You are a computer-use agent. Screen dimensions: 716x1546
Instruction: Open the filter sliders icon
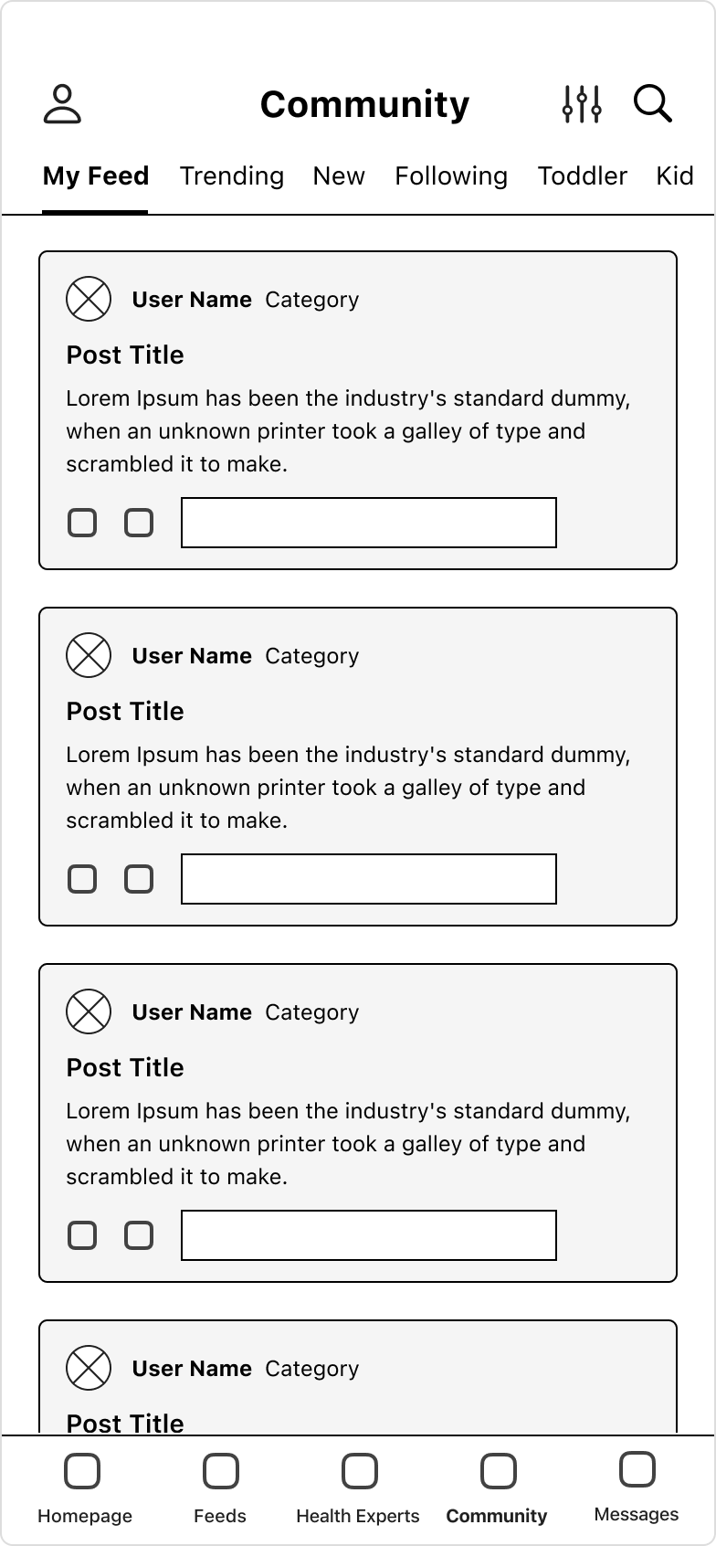[x=582, y=104]
